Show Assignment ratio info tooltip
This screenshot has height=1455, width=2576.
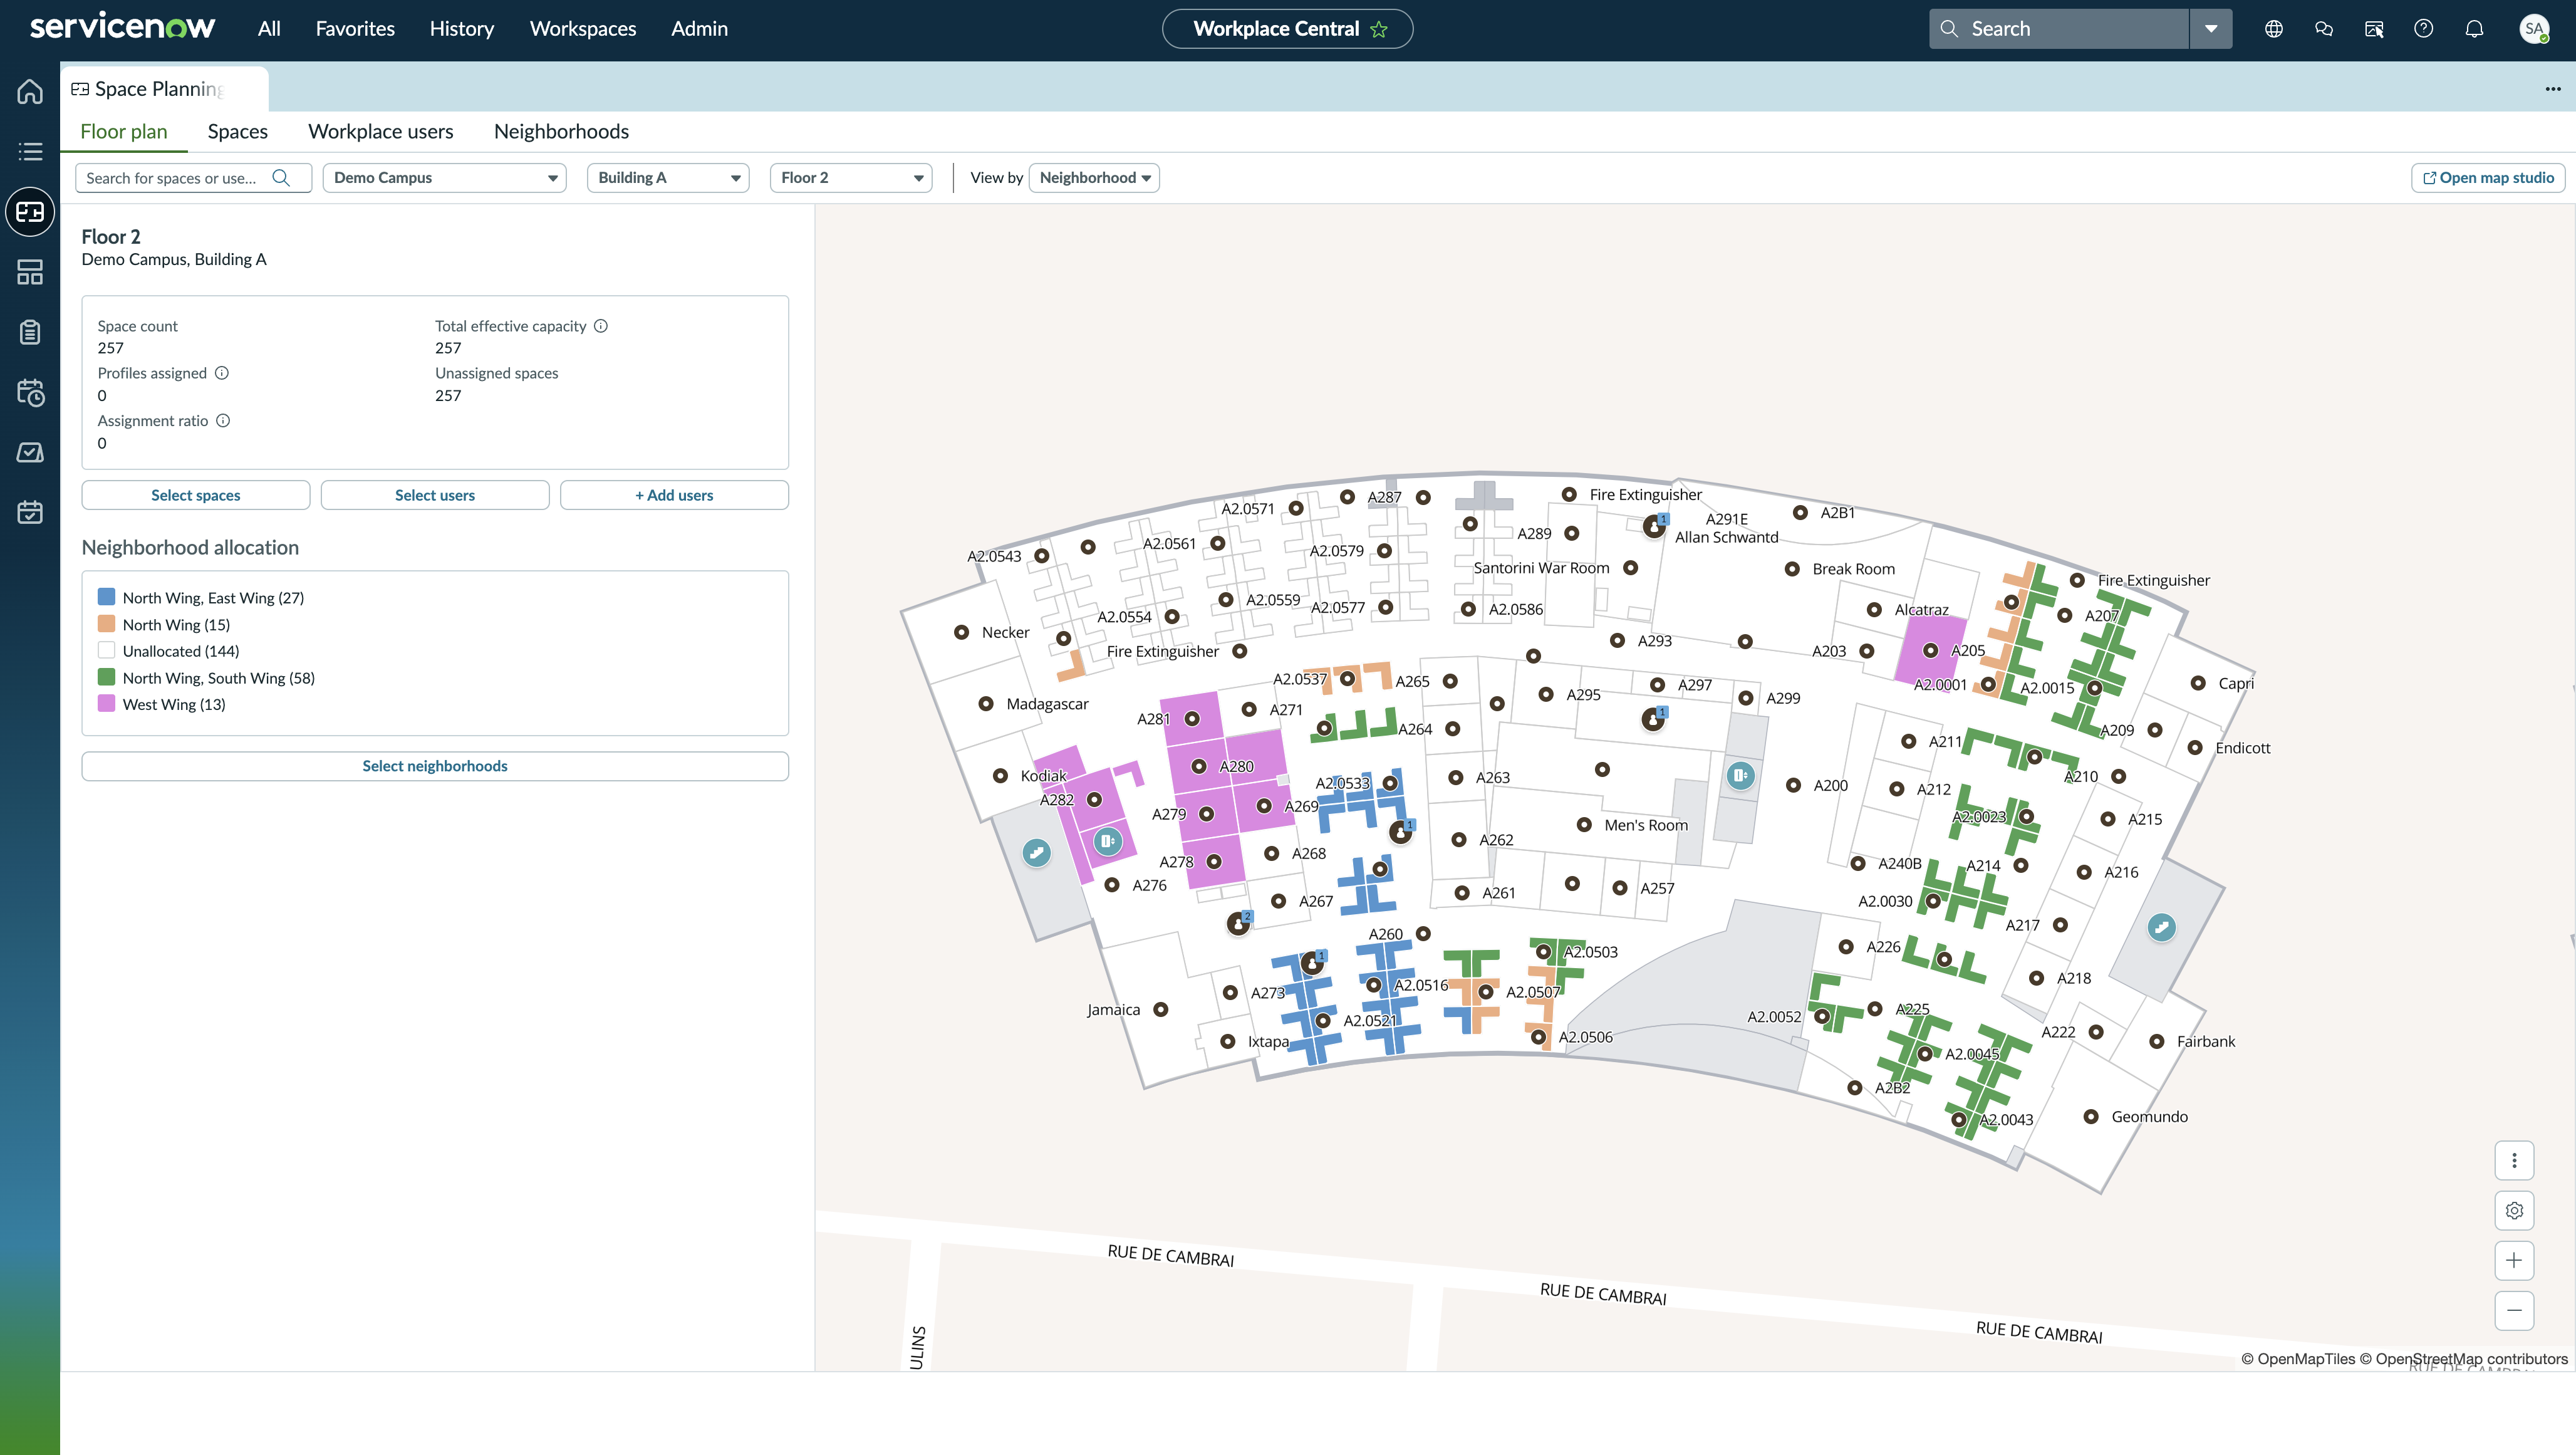click(223, 421)
